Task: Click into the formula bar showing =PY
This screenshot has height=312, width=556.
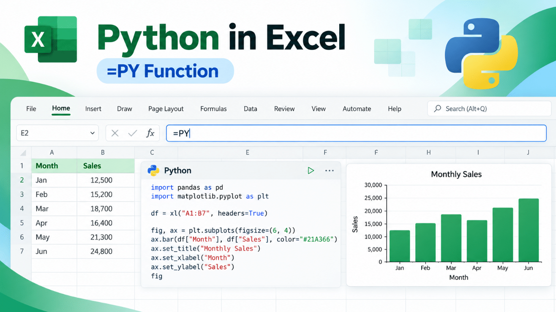Action: click(356, 133)
